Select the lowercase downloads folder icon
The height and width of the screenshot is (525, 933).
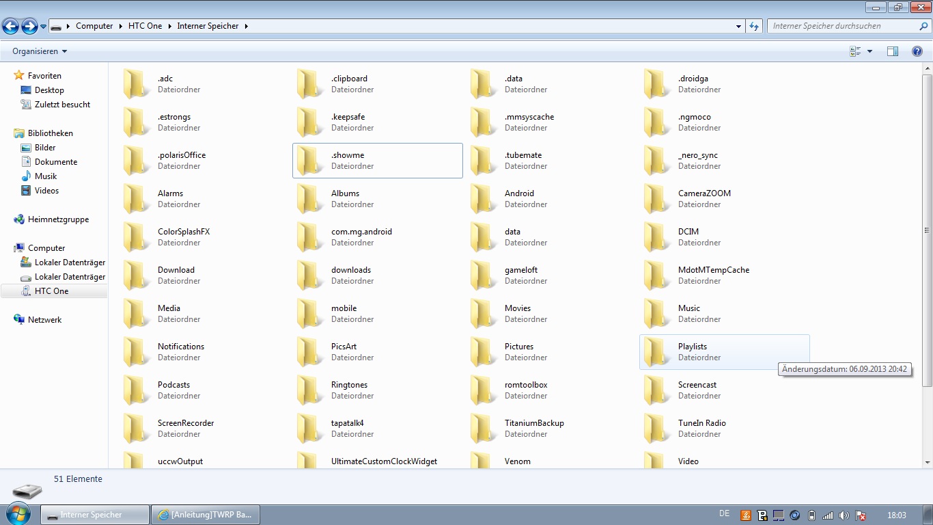[x=308, y=275]
